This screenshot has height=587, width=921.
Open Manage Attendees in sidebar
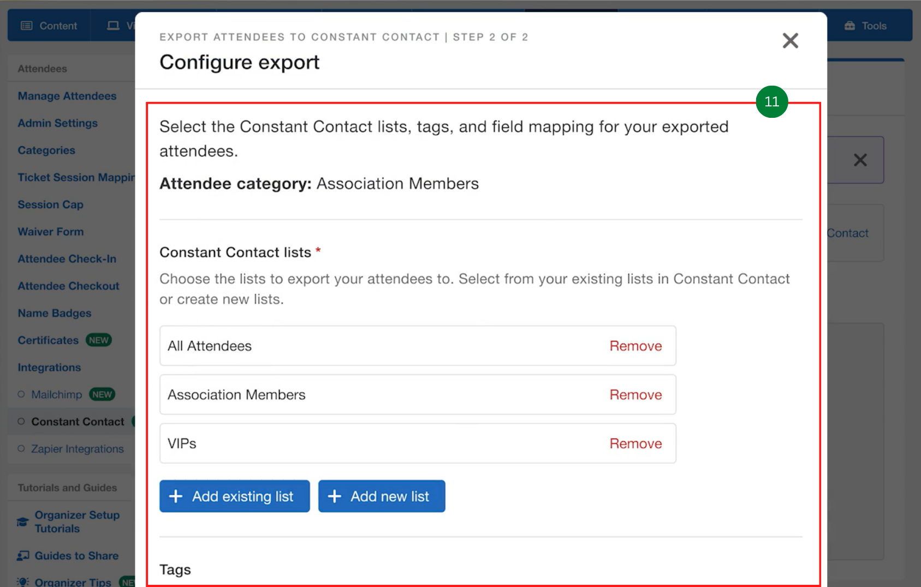pyautogui.click(x=67, y=96)
